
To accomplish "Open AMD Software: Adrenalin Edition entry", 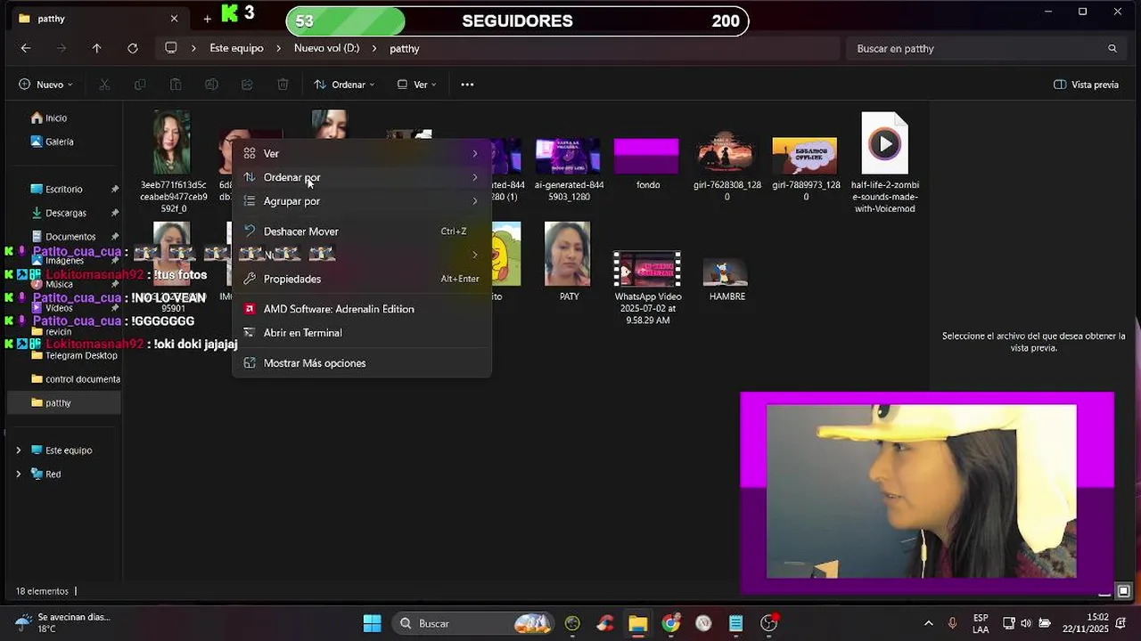I will 361,309.
